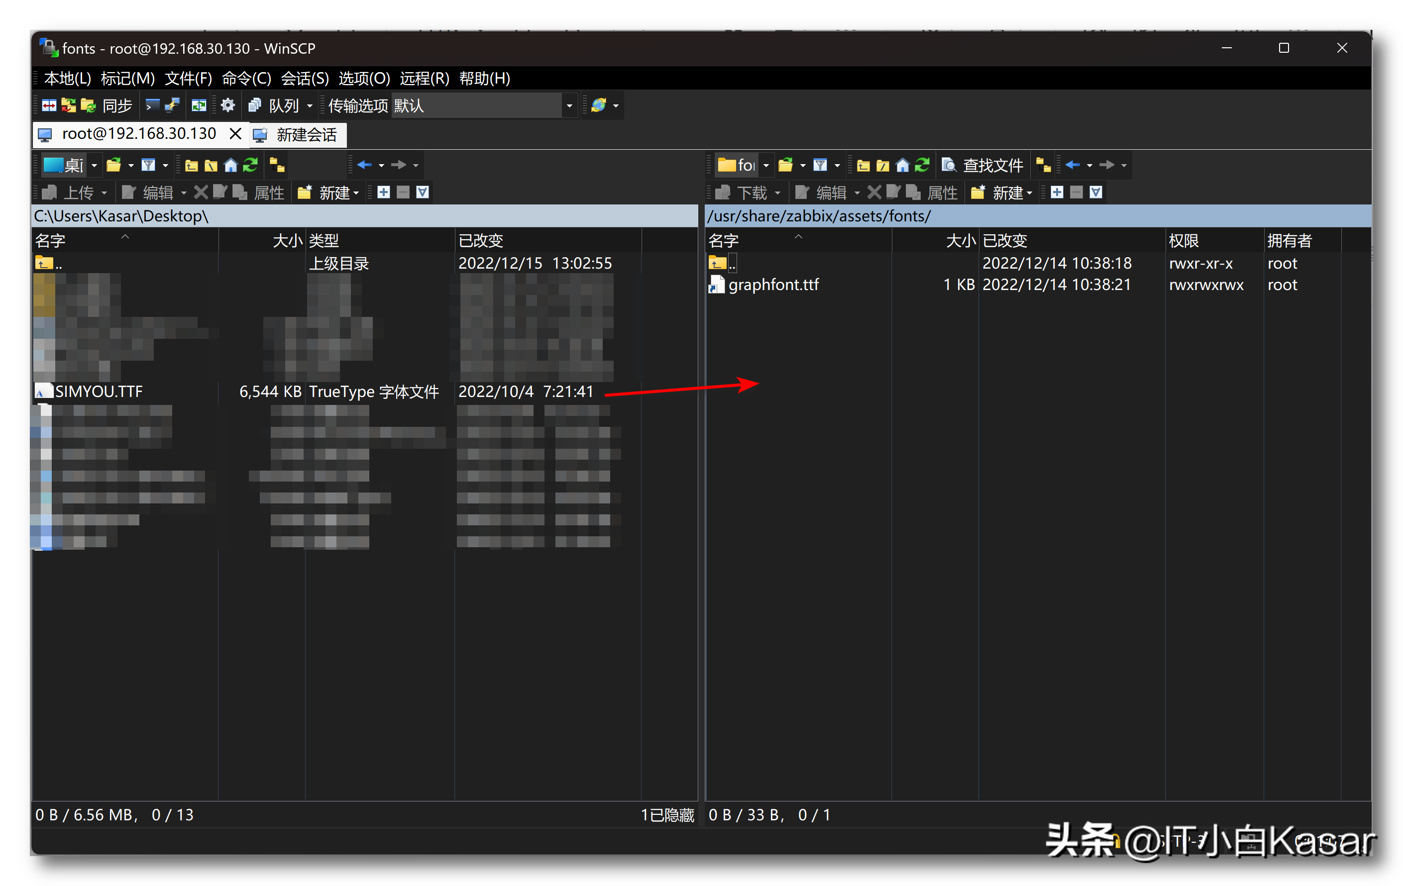Open the 命令(C) menu
The image size is (1403, 886).
[x=246, y=78]
